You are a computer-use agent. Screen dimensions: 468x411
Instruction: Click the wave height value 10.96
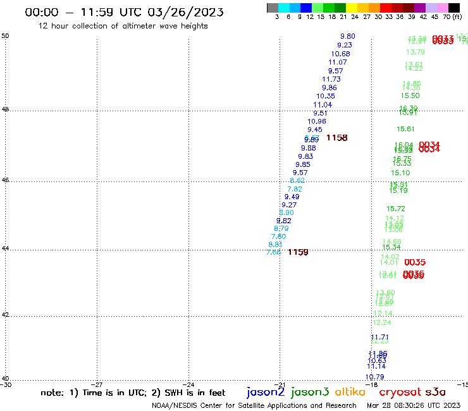click(317, 121)
